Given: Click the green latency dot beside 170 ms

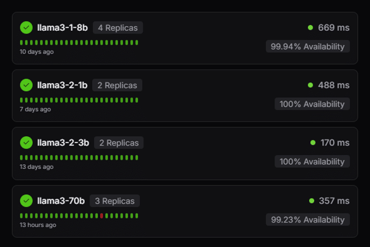Looking at the screenshot, I should click(x=313, y=143).
